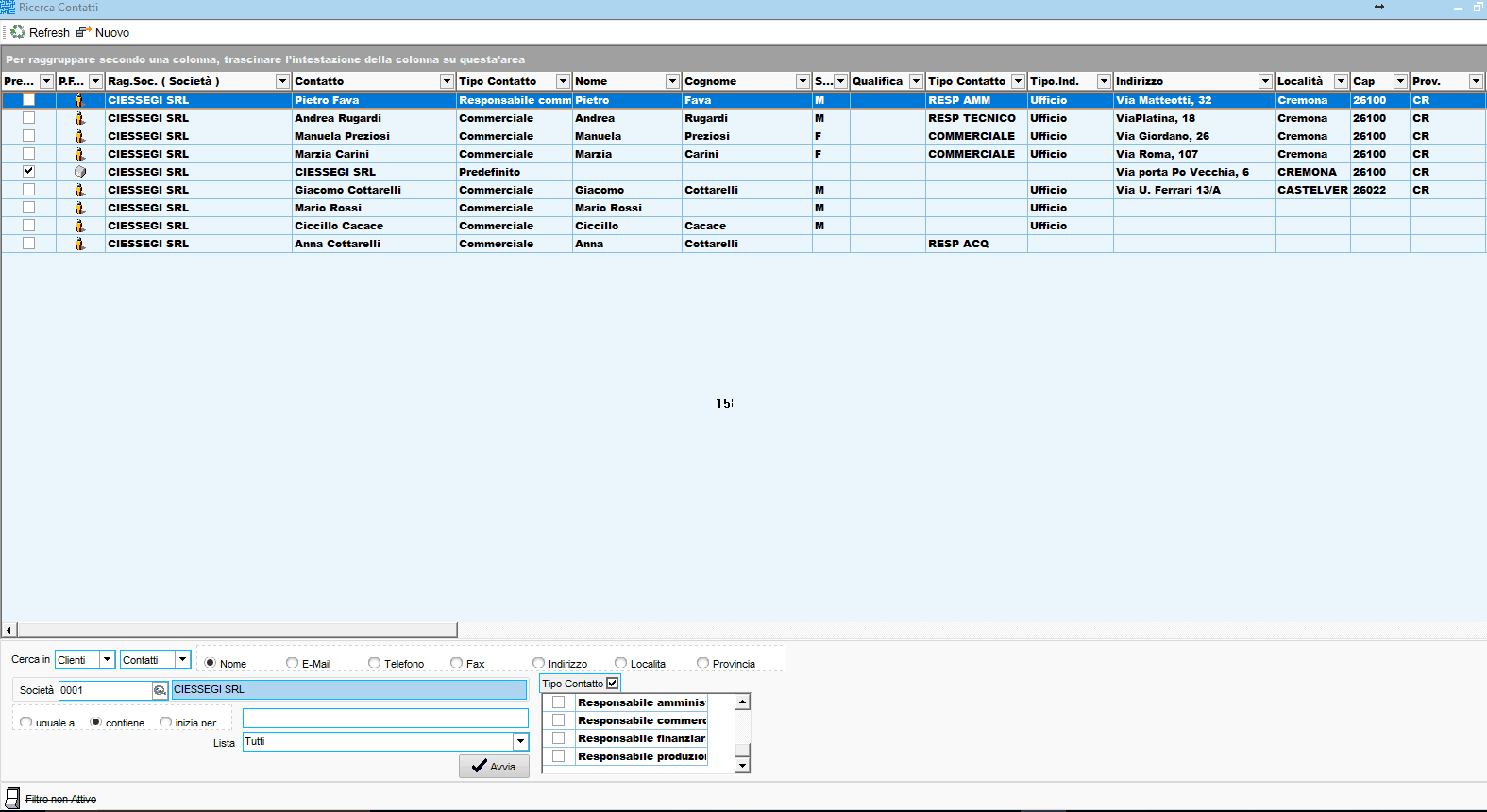Open the Rag.Soc. column filter dropdown

pyautogui.click(x=282, y=81)
